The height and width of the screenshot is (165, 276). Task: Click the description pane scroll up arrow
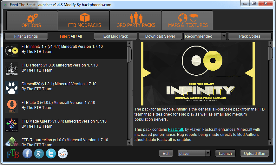tap(270, 43)
